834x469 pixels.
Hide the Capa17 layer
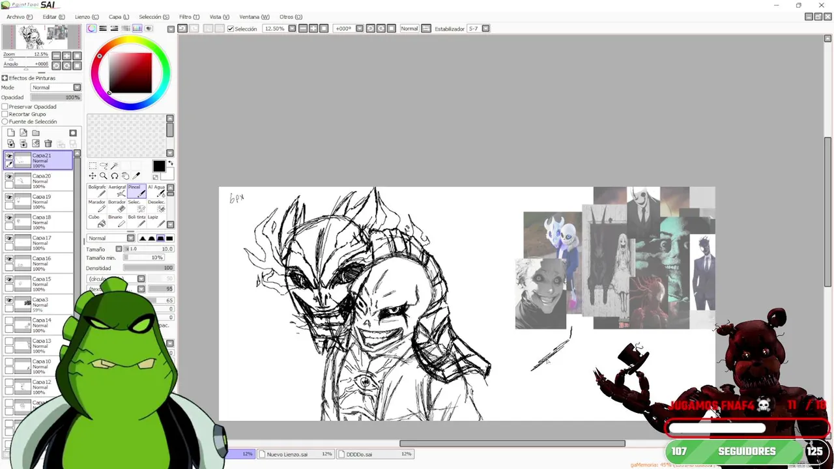9,238
